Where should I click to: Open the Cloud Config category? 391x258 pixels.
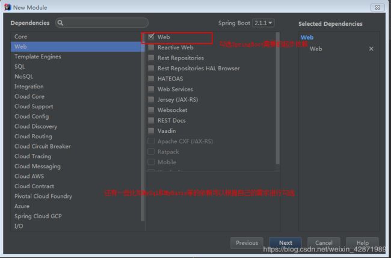pyautogui.click(x=76, y=117)
